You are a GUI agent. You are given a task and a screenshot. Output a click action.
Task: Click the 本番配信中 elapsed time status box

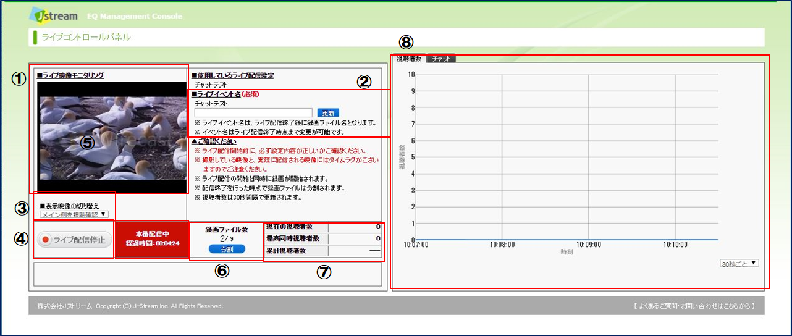[x=152, y=239]
